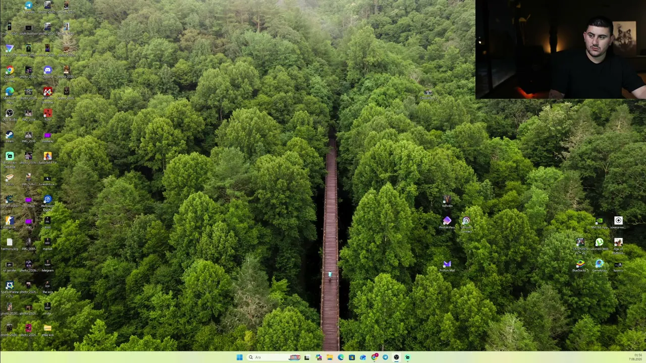Viewport: 646px width, 363px height.
Task: Open the taskbar clock and date
Action: [x=635, y=357]
